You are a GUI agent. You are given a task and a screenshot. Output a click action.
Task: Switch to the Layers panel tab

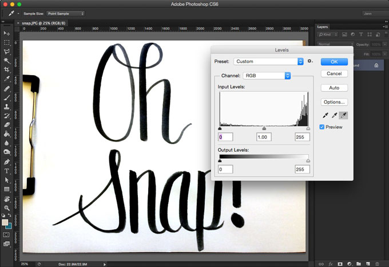[323, 27]
